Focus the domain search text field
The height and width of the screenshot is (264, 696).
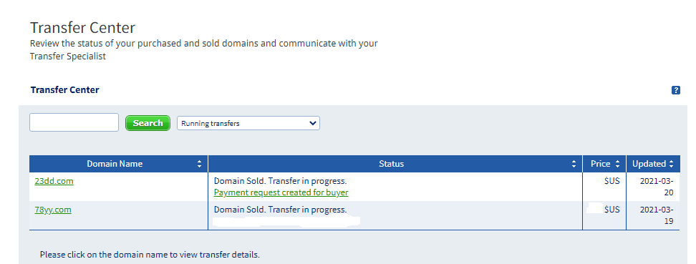tap(74, 122)
